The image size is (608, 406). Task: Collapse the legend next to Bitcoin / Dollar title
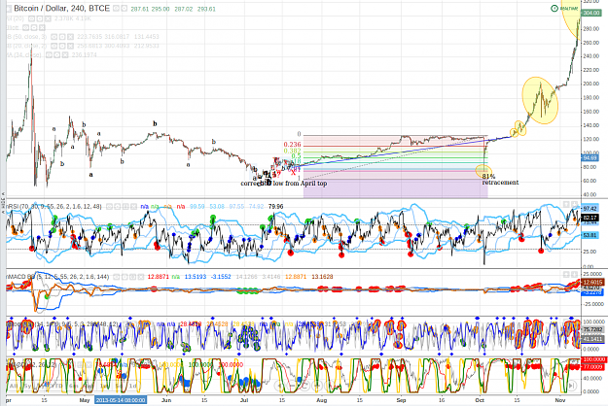click(x=9, y=9)
